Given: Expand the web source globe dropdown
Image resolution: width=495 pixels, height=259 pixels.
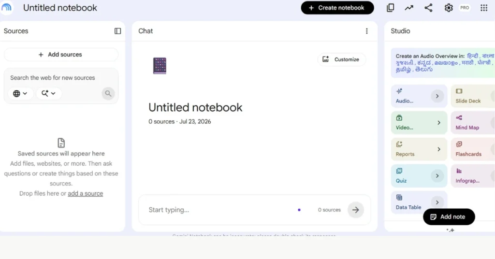Looking at the screenshot, I should (x=20, y=93).
